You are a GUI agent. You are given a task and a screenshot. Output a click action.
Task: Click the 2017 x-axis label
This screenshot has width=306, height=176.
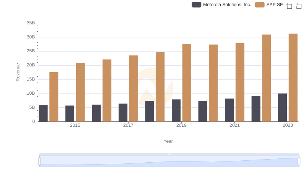click(x=128, y=125)
